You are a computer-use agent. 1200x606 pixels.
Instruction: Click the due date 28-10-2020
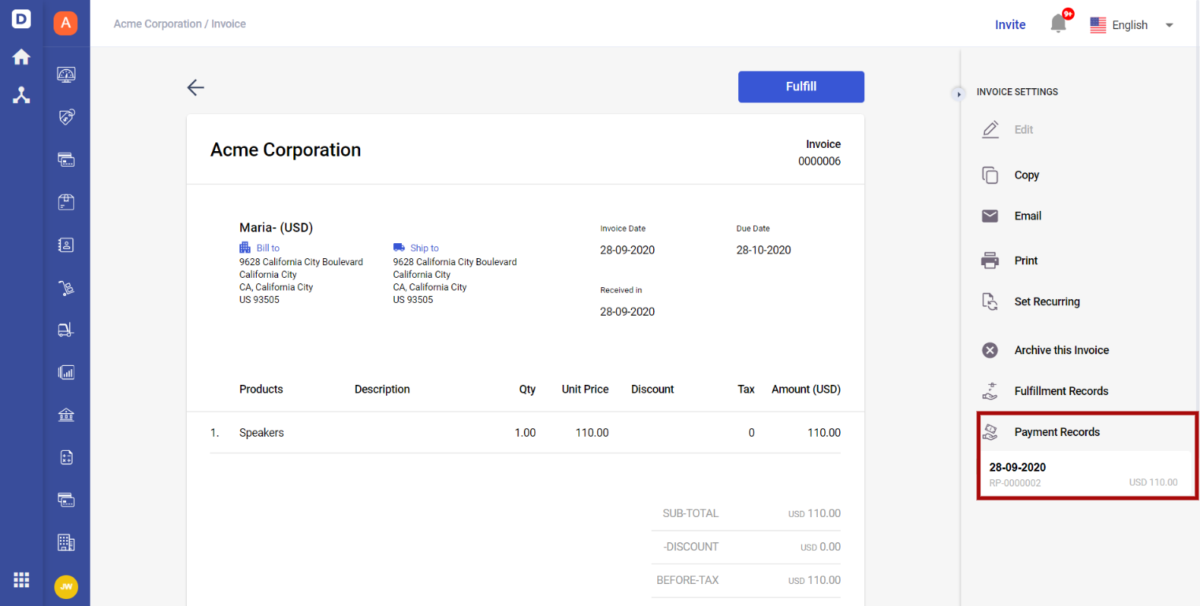[x=763, y=250]
